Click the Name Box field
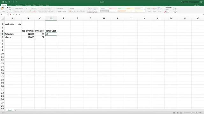 tap(4, 15)
